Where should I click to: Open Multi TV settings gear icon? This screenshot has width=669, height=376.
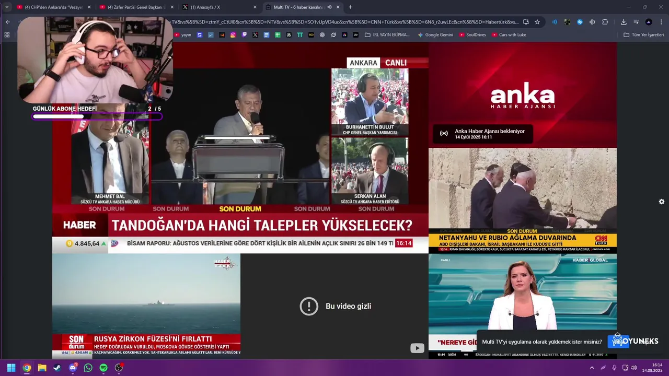(662, 202)
